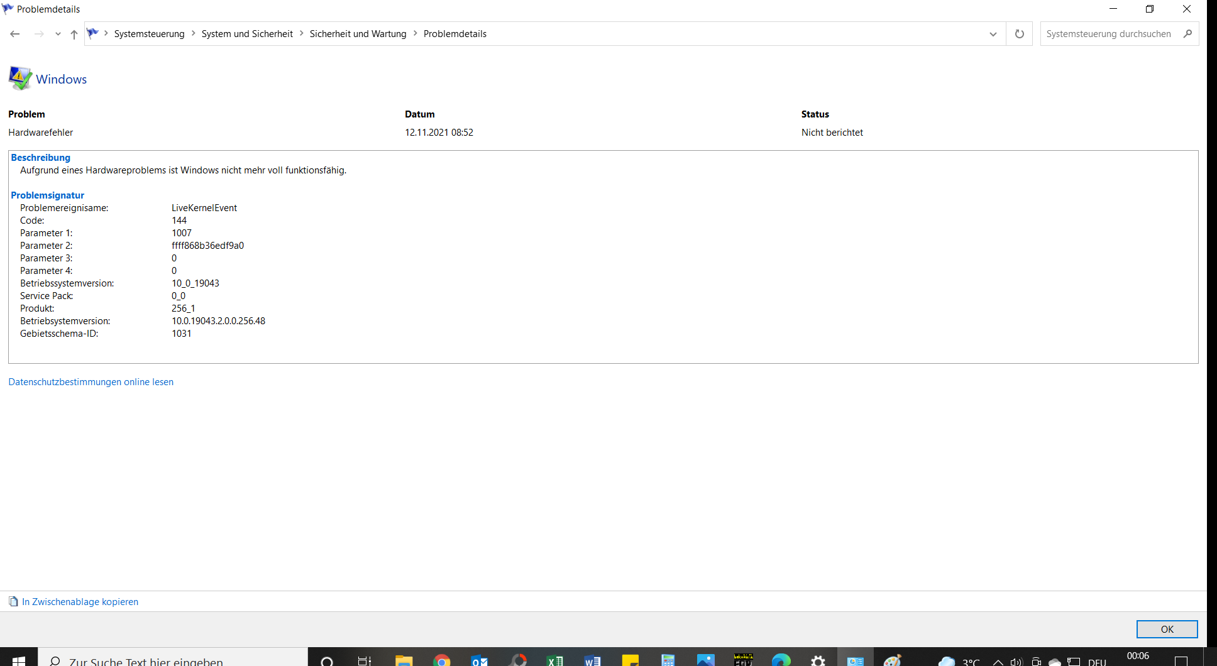Click the search magnifier icon in Systemsteuerung search
The image size is (1217, 666).
click(1187, 34)
